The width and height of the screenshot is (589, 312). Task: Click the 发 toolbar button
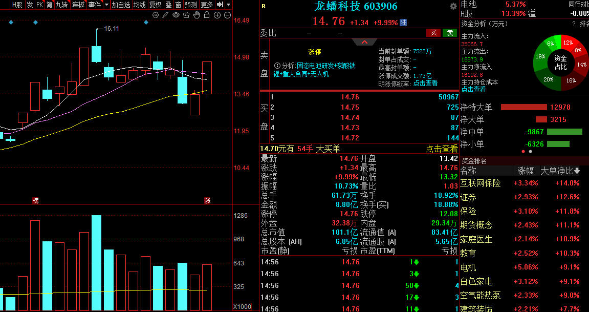click(x=30, y=5)
